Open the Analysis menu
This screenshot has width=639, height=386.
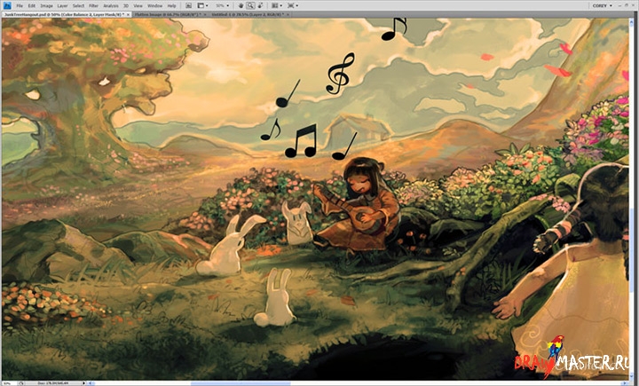[110, 5]
